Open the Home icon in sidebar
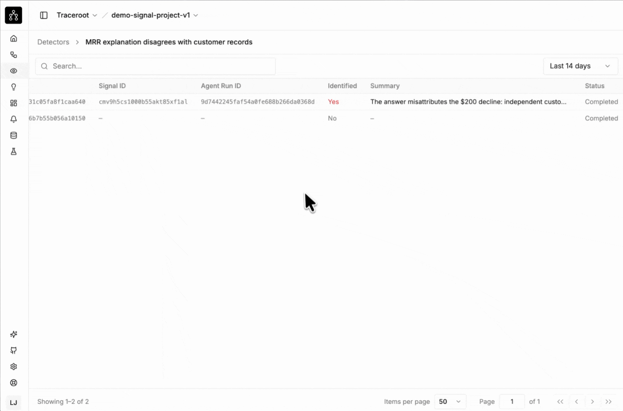 click(14, 38)
